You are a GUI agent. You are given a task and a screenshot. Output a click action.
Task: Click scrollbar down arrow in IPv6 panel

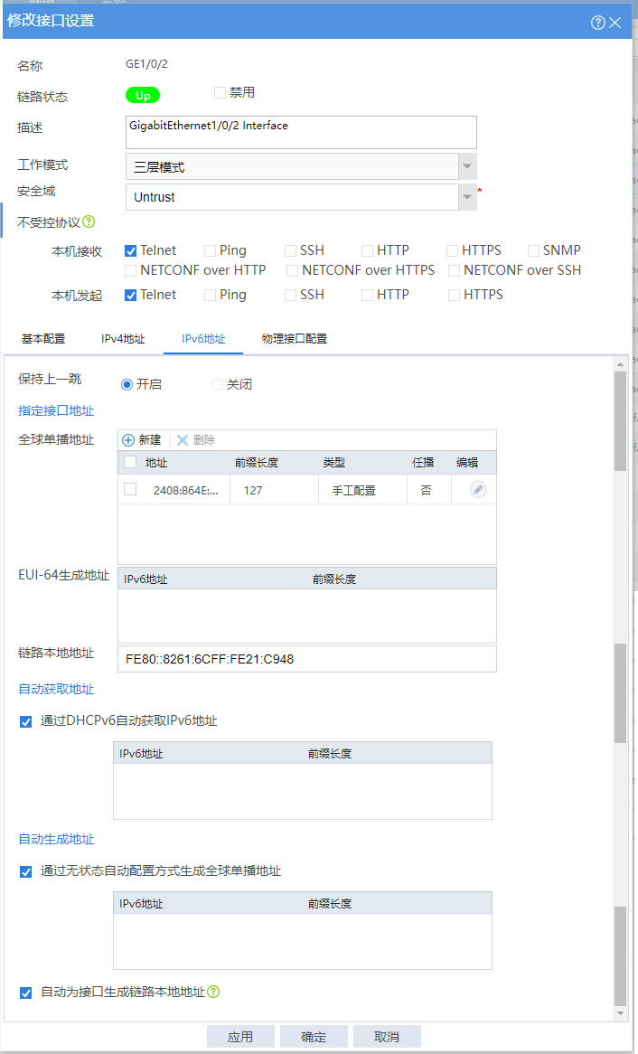621,1012
